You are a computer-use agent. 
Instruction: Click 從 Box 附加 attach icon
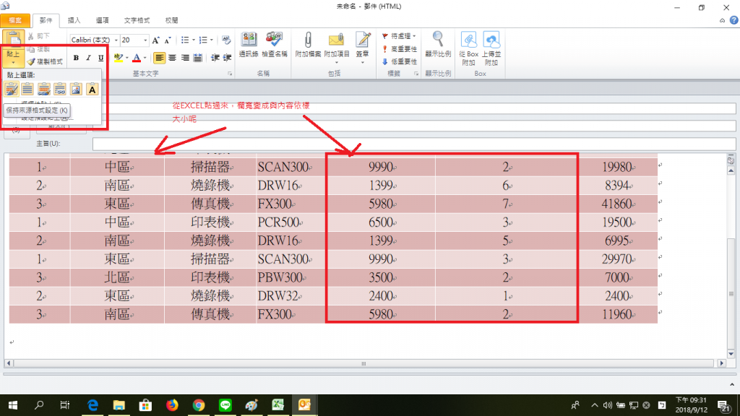(x=468, y=48)
